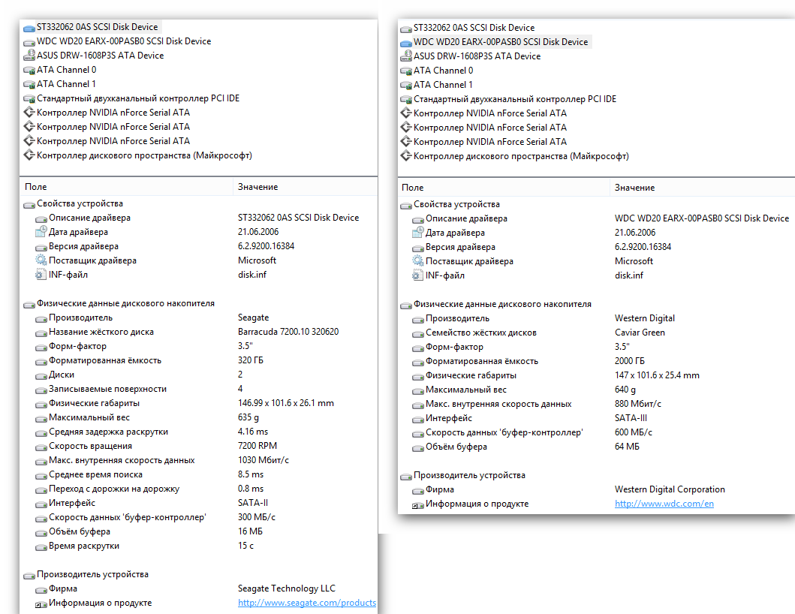Click the icon beside "Записываемые поверхности"
This screenshot has width=795, height=614.
click(x=41, y=389)
